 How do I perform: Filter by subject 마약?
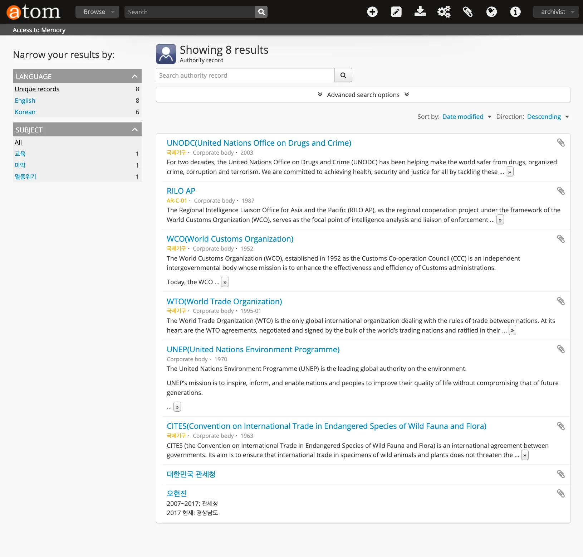pyautogui.click(x=20, y=165)
